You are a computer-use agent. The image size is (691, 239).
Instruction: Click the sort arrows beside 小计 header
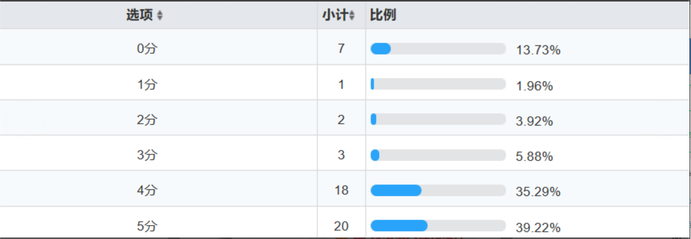click(352, 15)
